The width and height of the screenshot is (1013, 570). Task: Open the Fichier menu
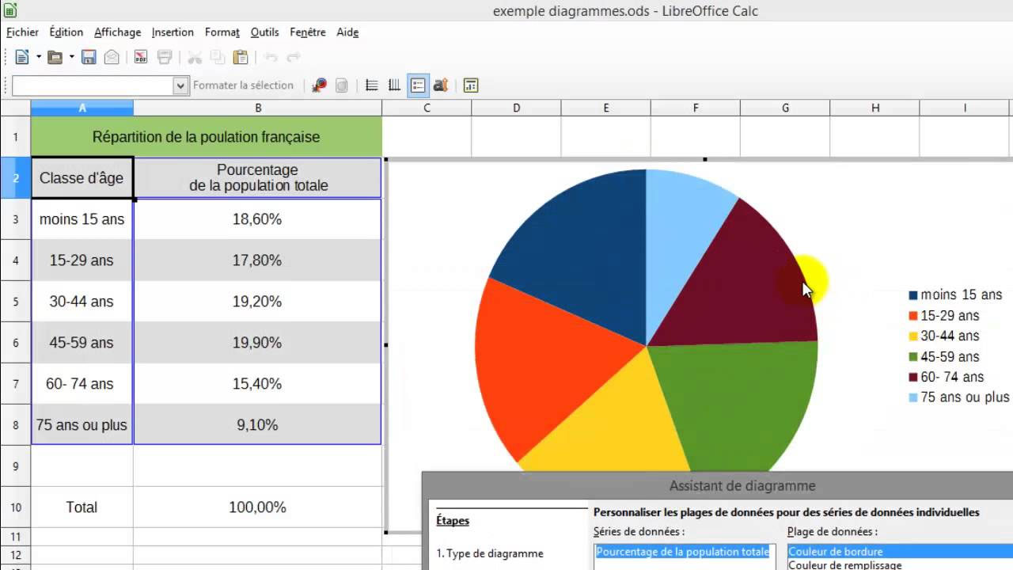[x=22, y=32]
